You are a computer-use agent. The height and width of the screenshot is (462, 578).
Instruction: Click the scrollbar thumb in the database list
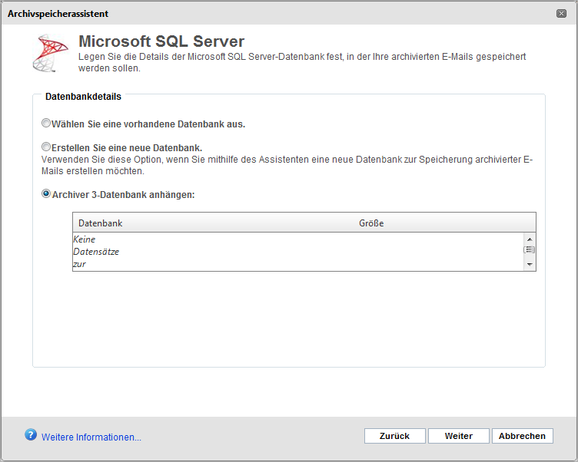point(530,249)
